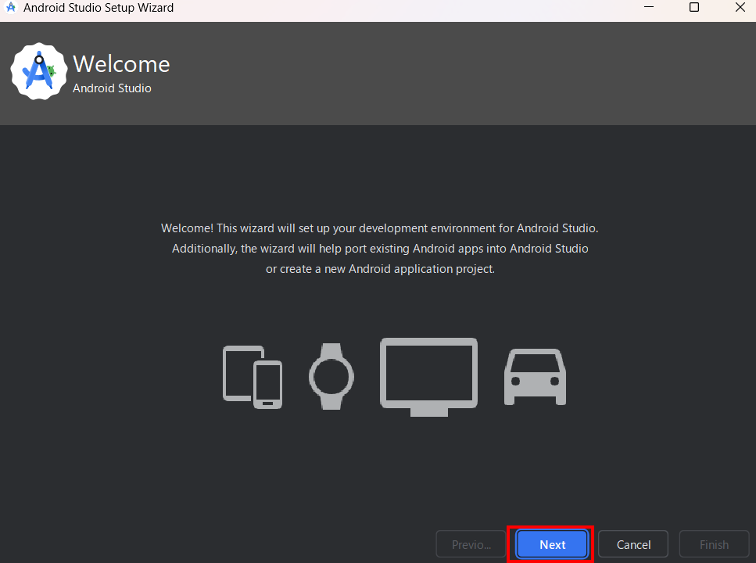The height and width of the screenshot is (563, 756).
Task: Click the wizard title bar app icon
Action: pos(11,8)
